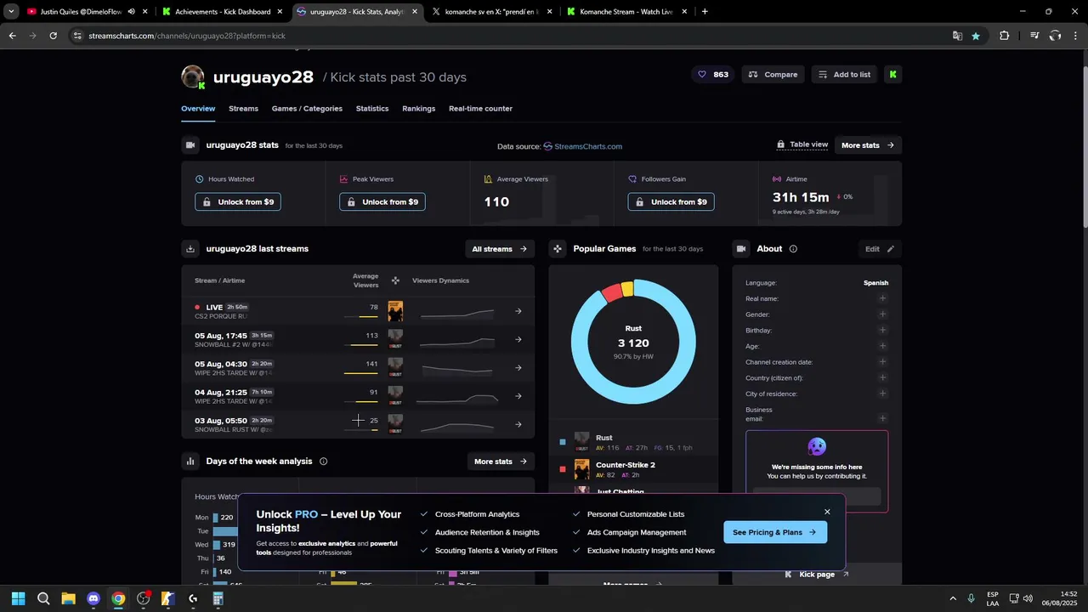
Task: Click the heart favorite icon showing 863
Action: pos(713,75)
